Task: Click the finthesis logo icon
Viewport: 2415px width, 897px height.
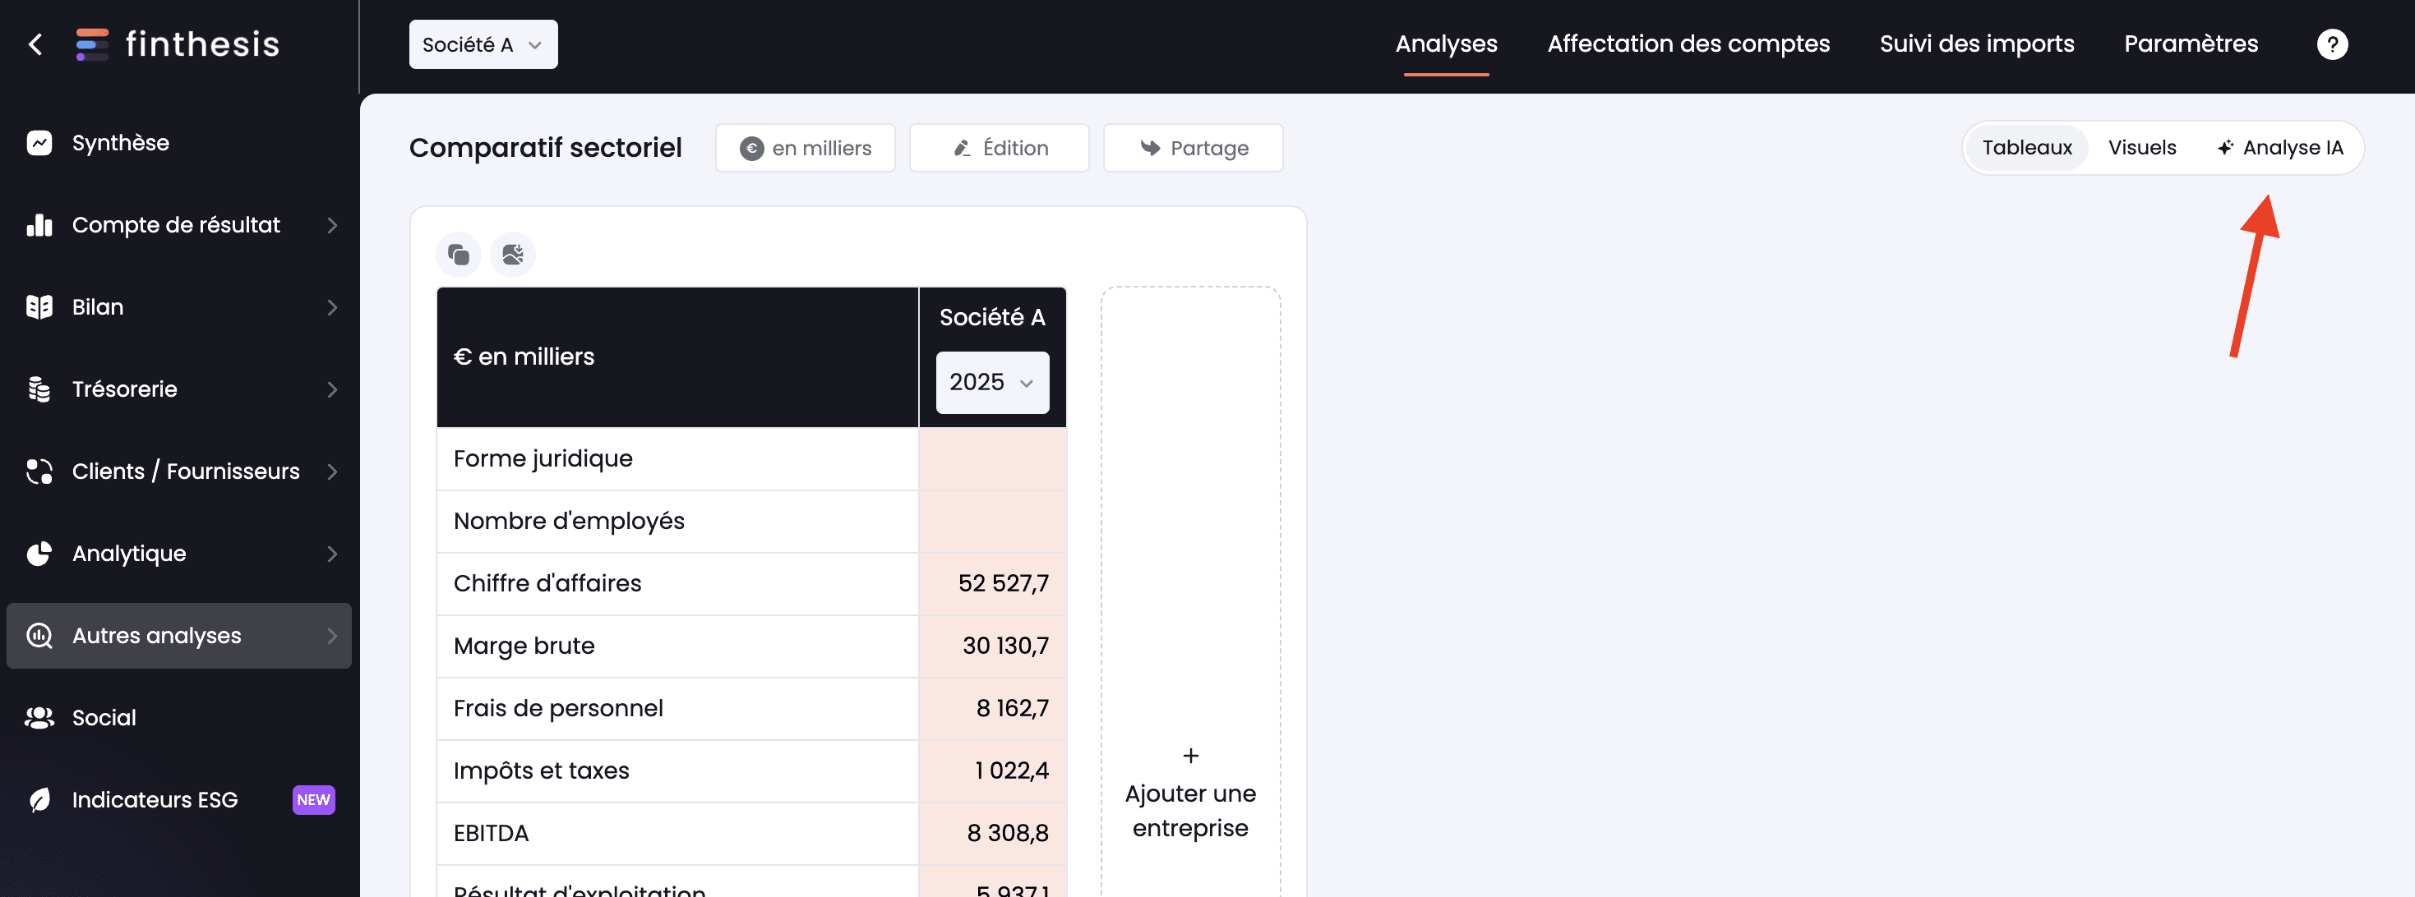Action: click(92, 44)
